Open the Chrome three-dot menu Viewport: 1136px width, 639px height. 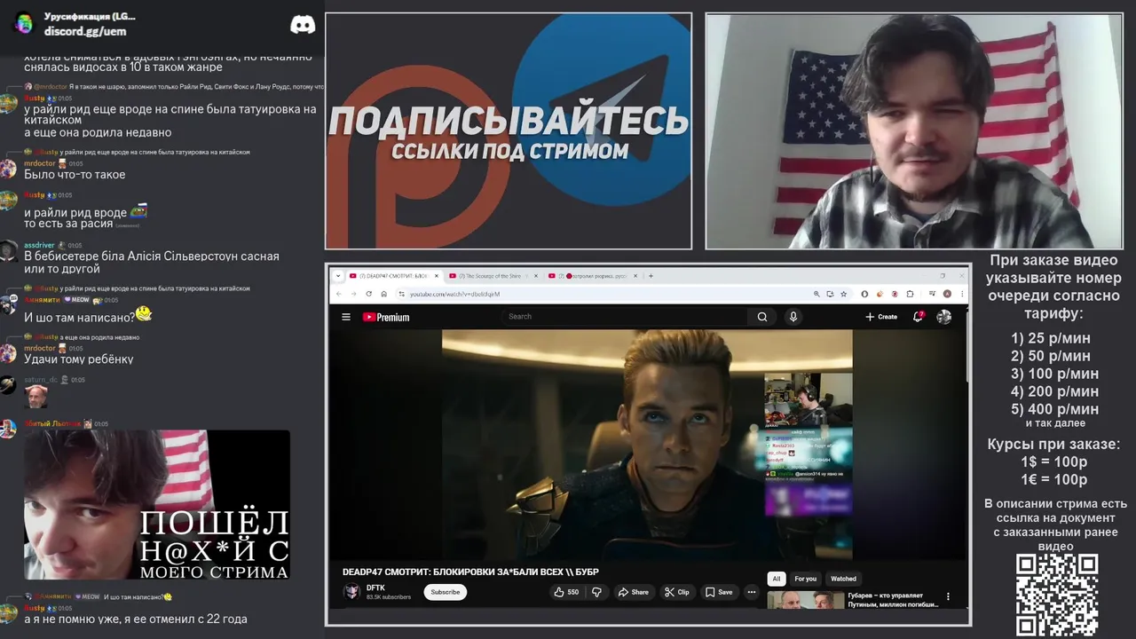coord(962,294)
